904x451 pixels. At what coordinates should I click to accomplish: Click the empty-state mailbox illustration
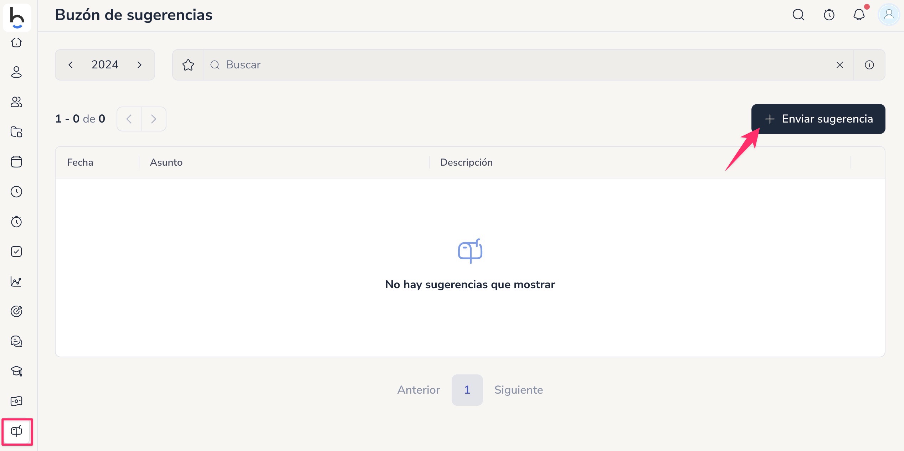coord(470,251)
